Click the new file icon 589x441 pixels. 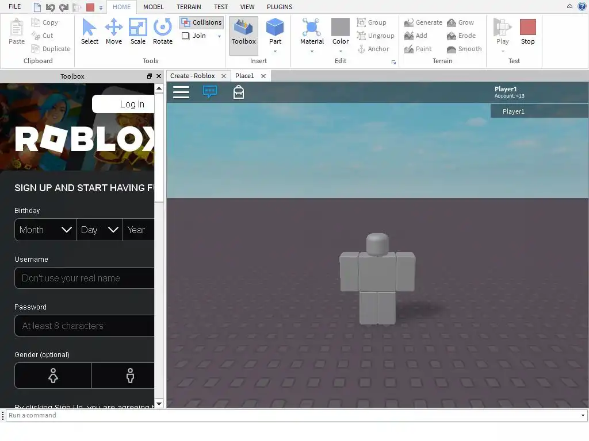click(x=37, y=7)
